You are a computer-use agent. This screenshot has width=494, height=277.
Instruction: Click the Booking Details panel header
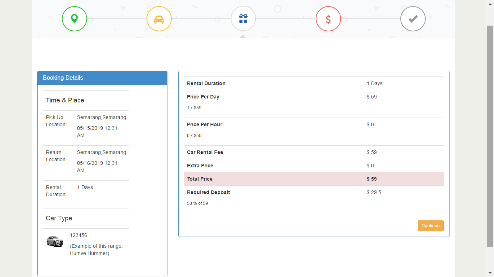point(102,78)
